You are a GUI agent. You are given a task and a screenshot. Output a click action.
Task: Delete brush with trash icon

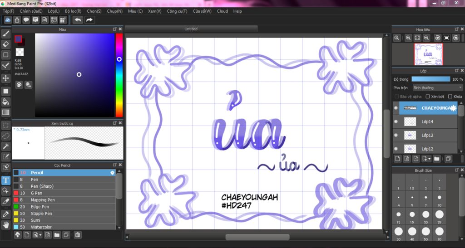77,235
